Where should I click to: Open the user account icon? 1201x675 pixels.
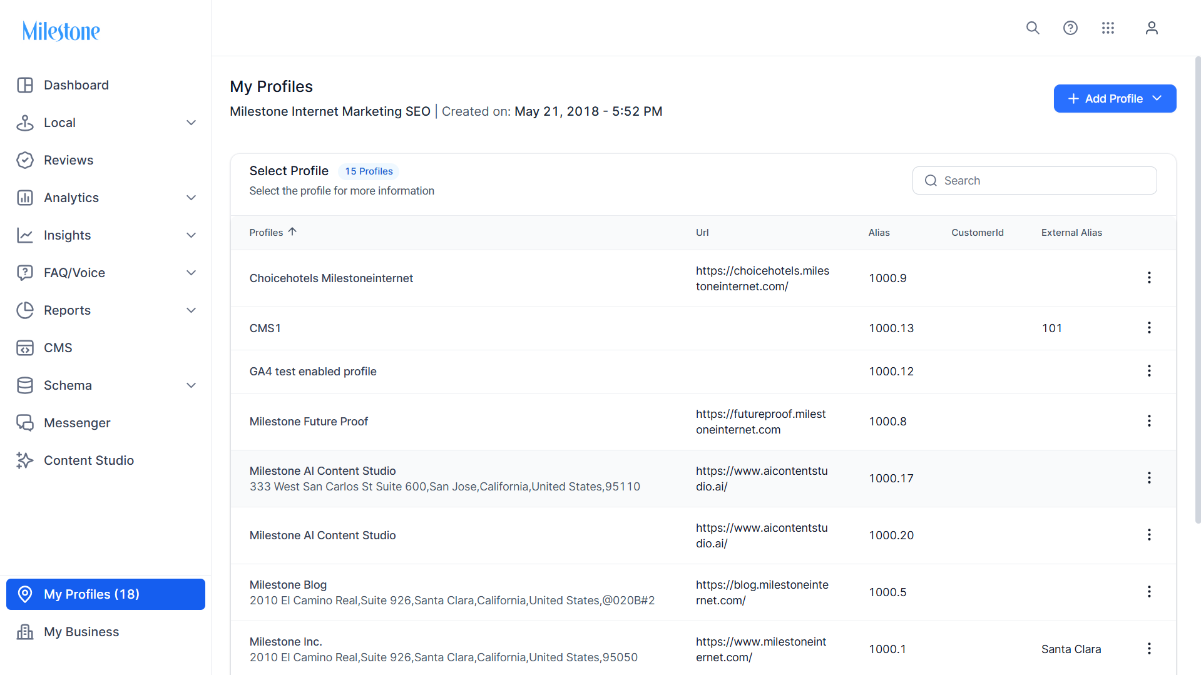click(1152, 28)
